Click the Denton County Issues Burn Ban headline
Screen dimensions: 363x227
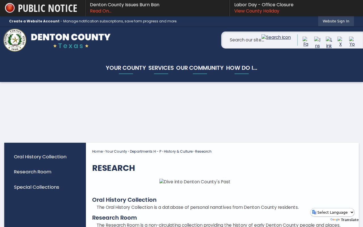pos(124,5)
